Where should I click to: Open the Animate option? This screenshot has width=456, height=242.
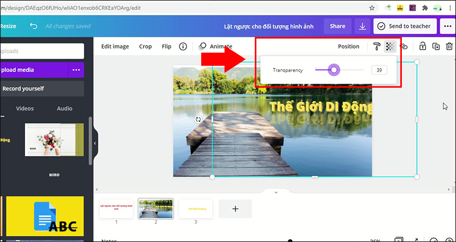[x=215, y=47]
